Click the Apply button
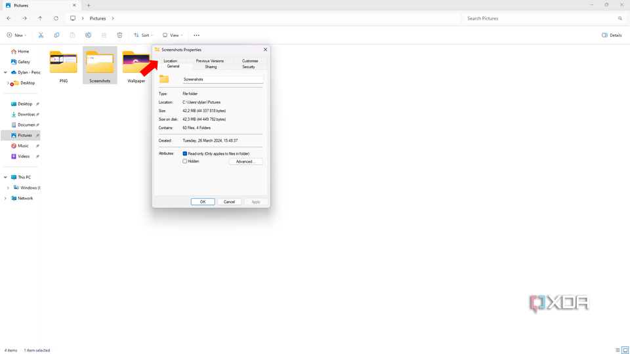The image size is (630, 354). pyautogui.click(x=256, y=202)
